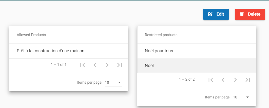Go to previous page in Allowed Products
Screen dimensions: 269x108
[95, 65]
